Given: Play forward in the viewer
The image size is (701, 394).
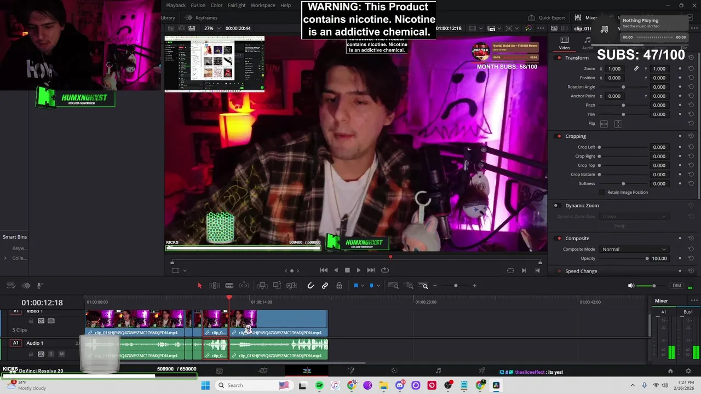Looking at the screenshot, I should point(359,270).
